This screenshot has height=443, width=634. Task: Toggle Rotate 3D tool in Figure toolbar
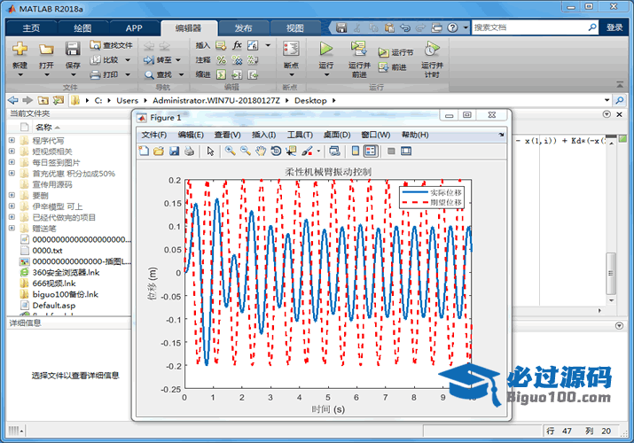(276, 151)
